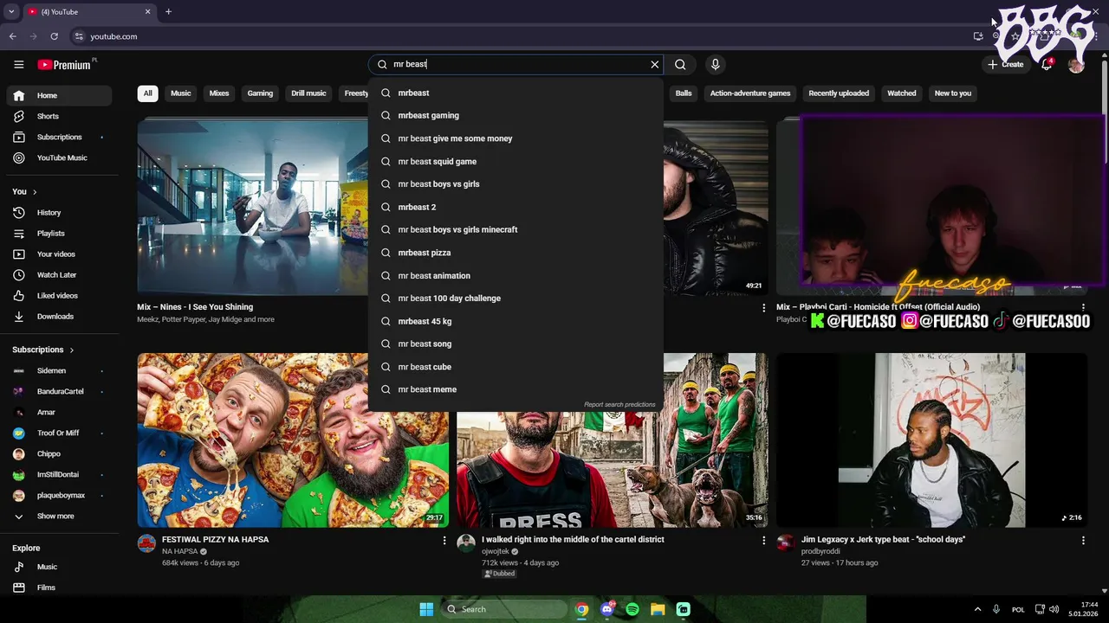1109x623 pixels.
Task: Open Films under Explore
Action: point(60,588)
